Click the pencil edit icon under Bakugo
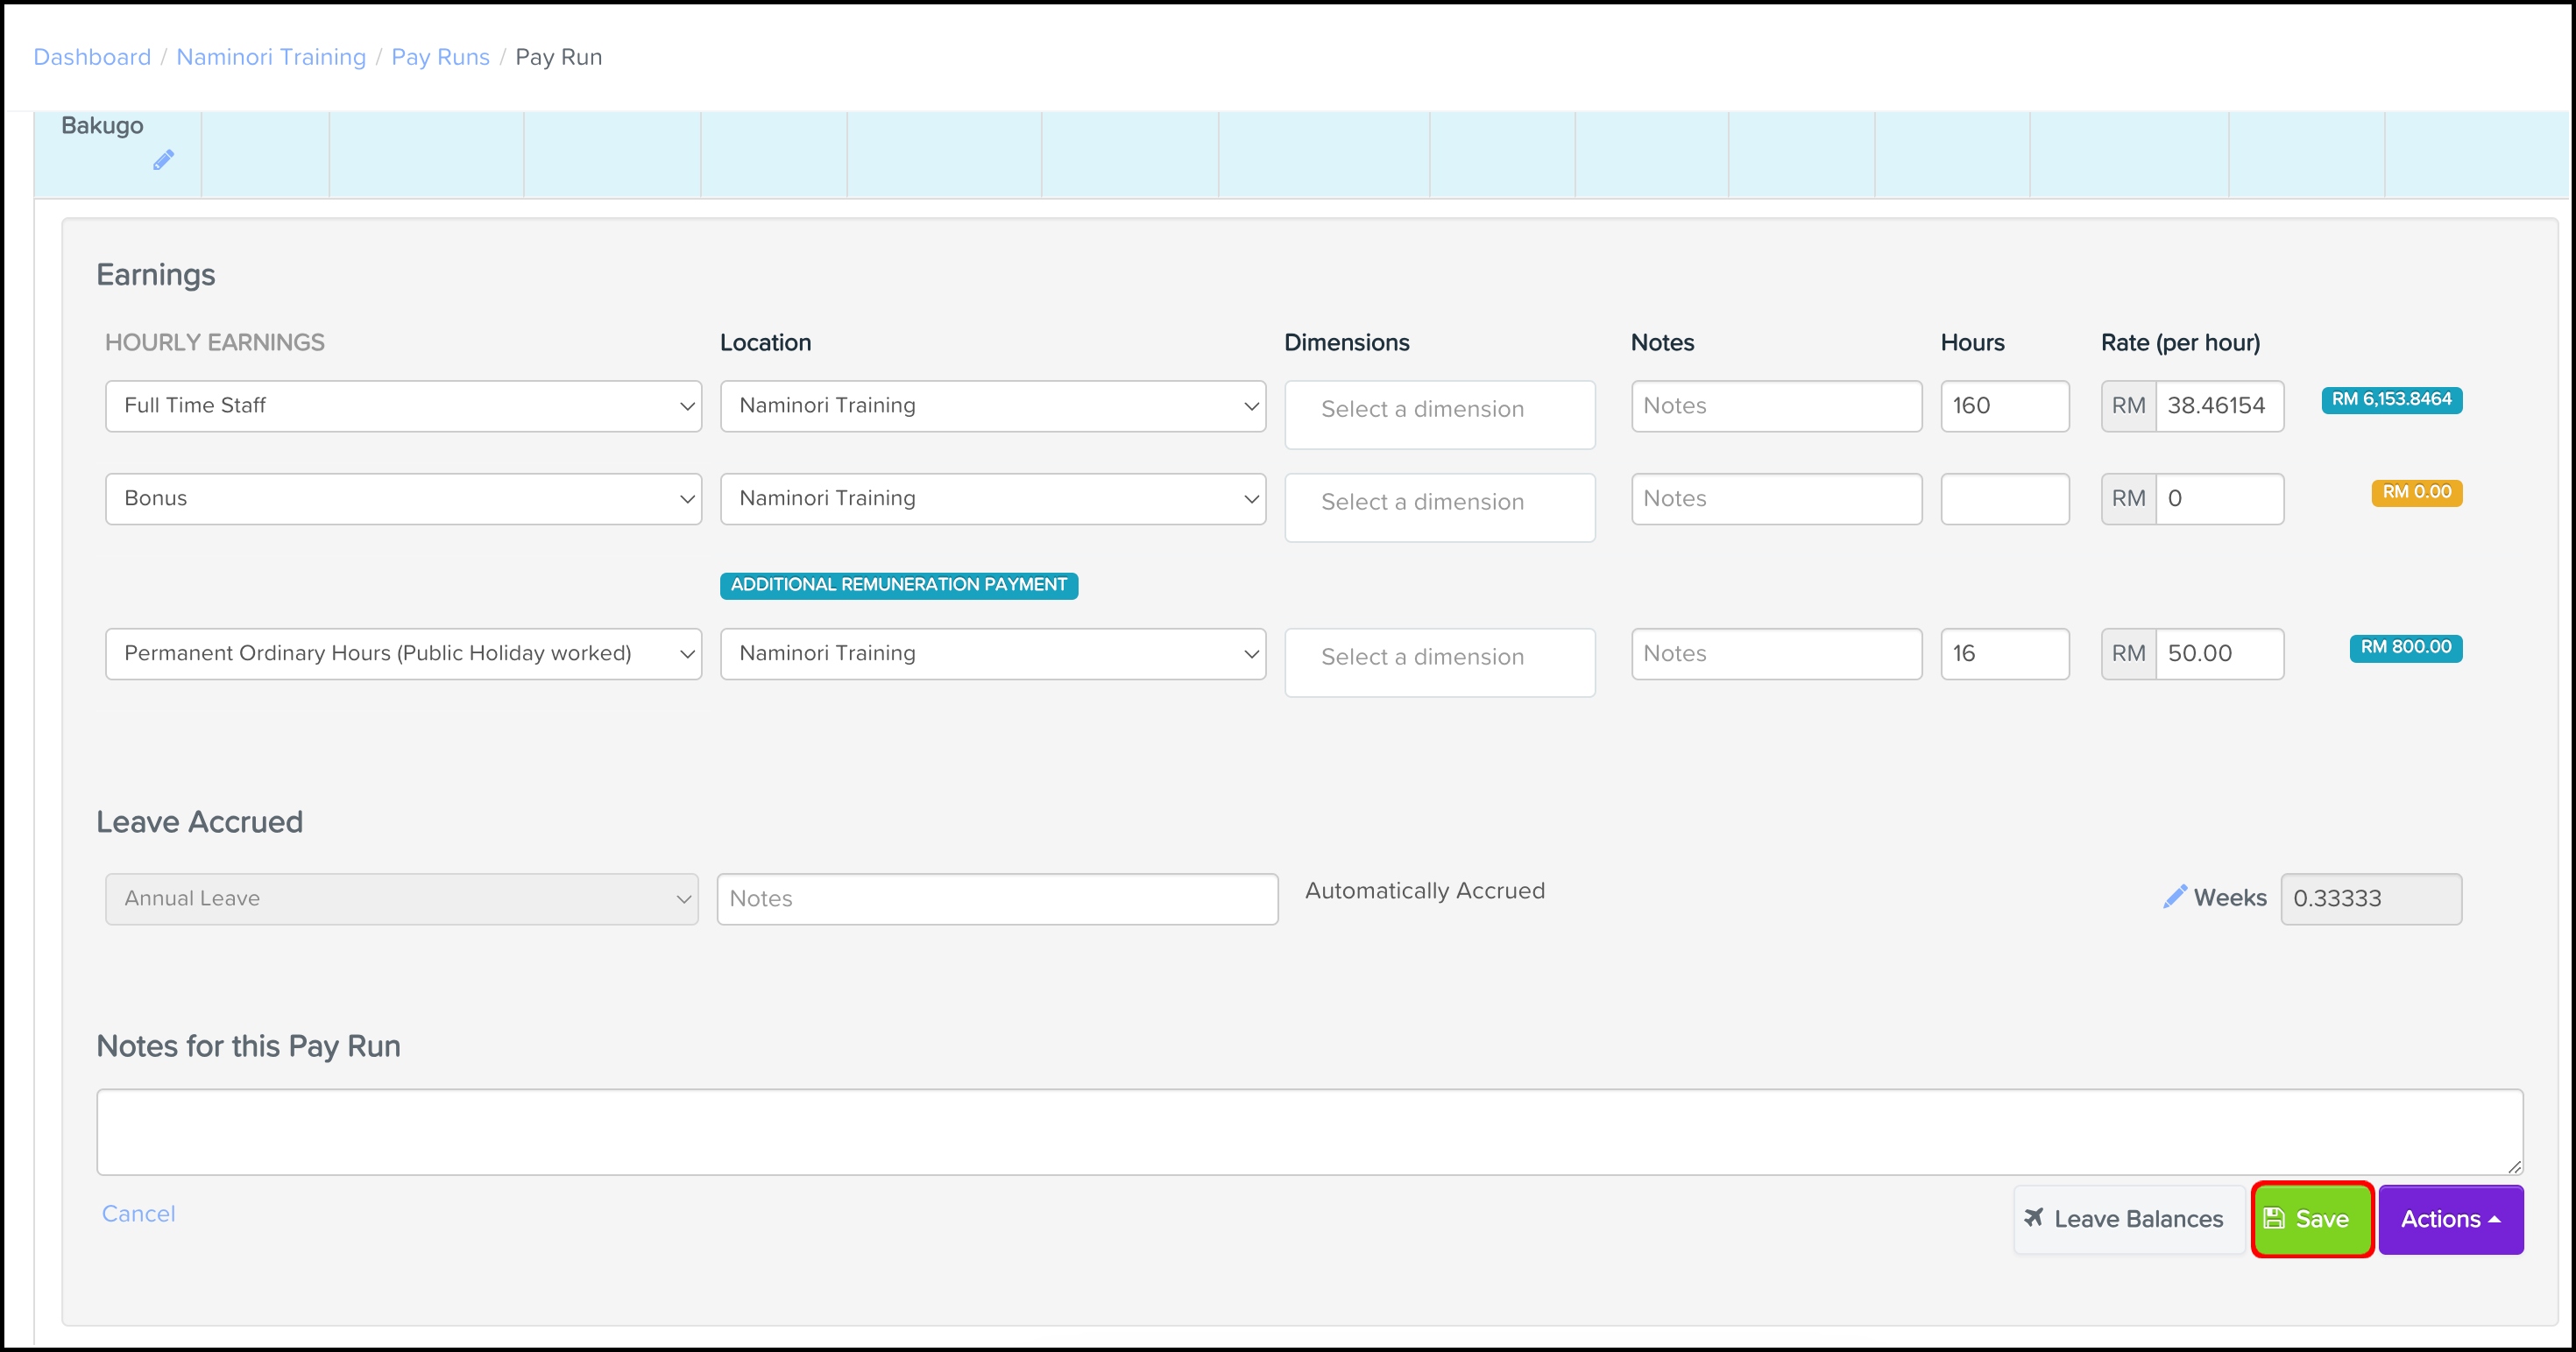Screen dimensions: 2576x1352 pyautogui.click(x=163, y=160)
